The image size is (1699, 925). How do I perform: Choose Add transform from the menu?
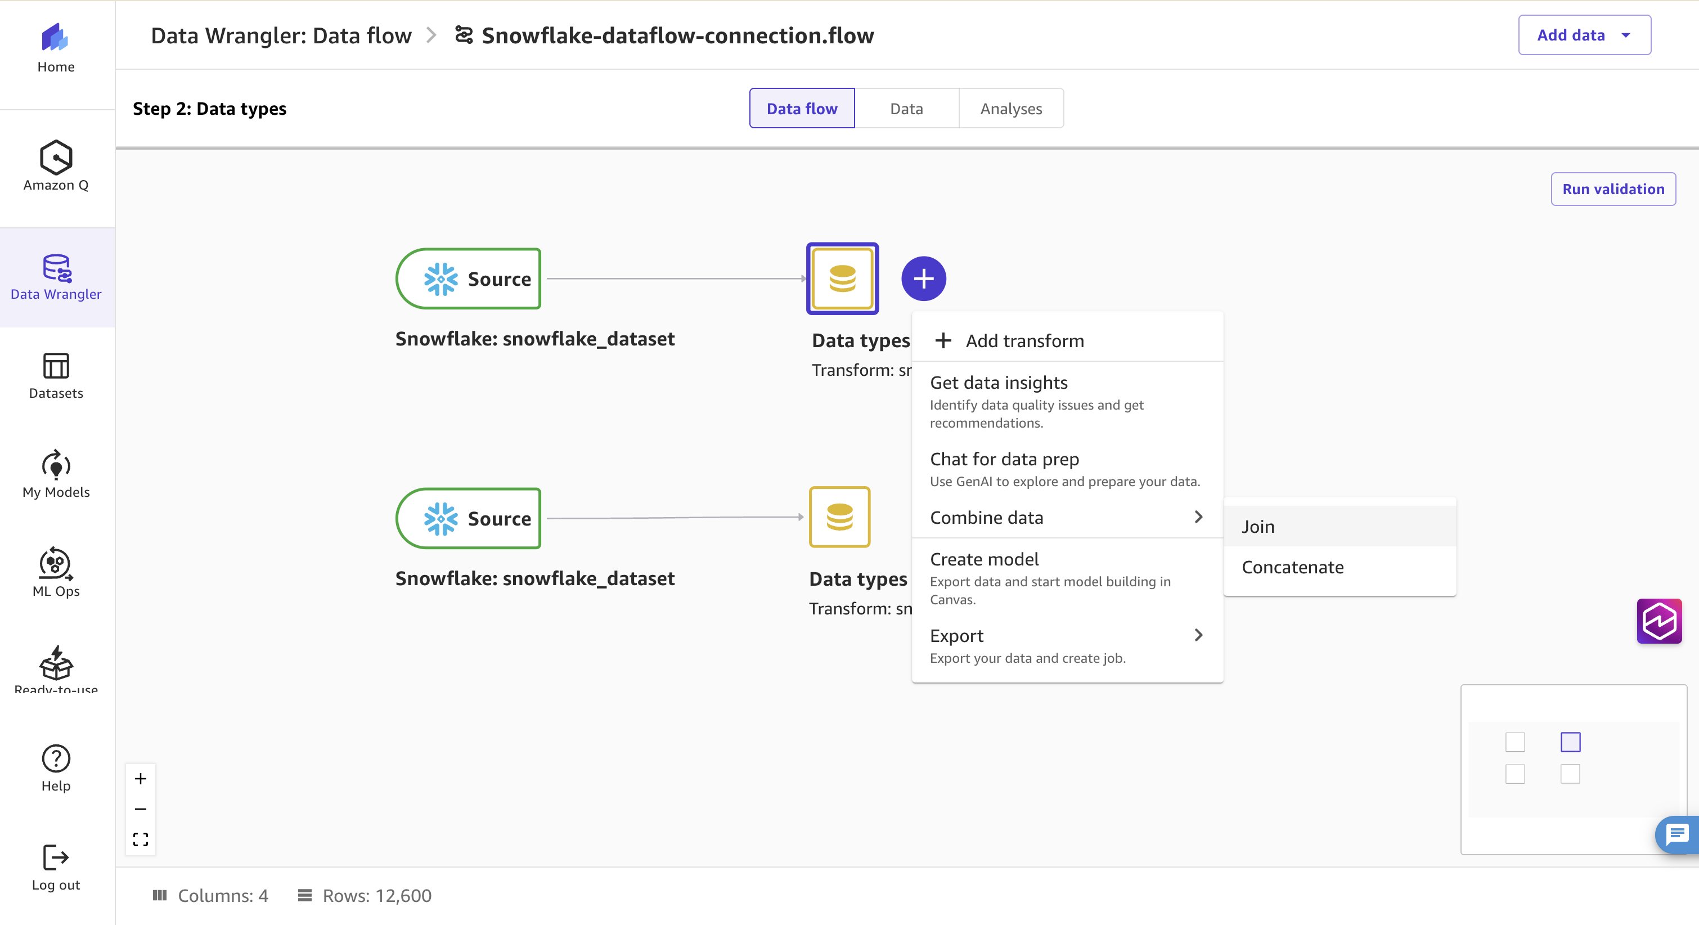[x=1067, y=340]
